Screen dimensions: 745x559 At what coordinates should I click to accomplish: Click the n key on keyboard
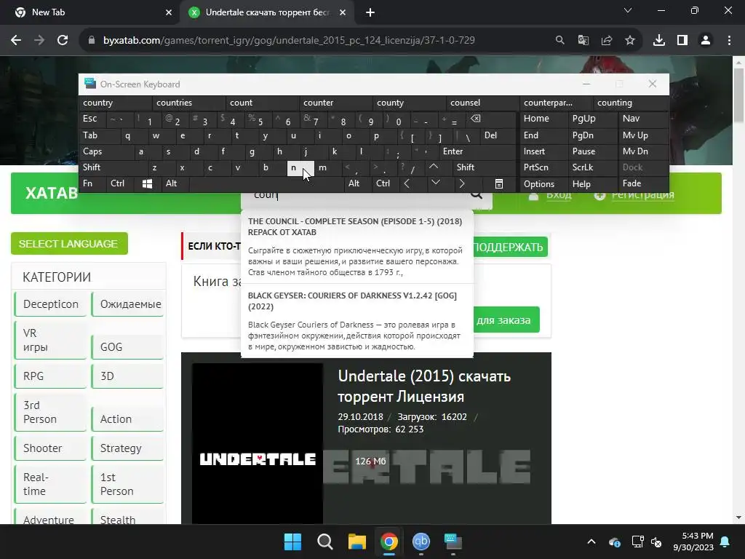[300, 168]
